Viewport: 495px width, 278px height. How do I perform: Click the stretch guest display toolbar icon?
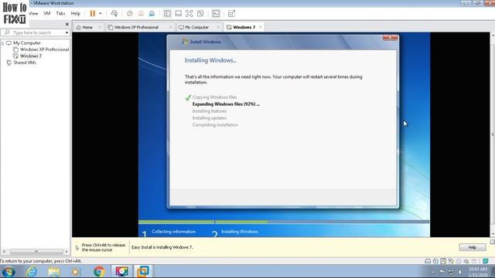coord(231,14)
